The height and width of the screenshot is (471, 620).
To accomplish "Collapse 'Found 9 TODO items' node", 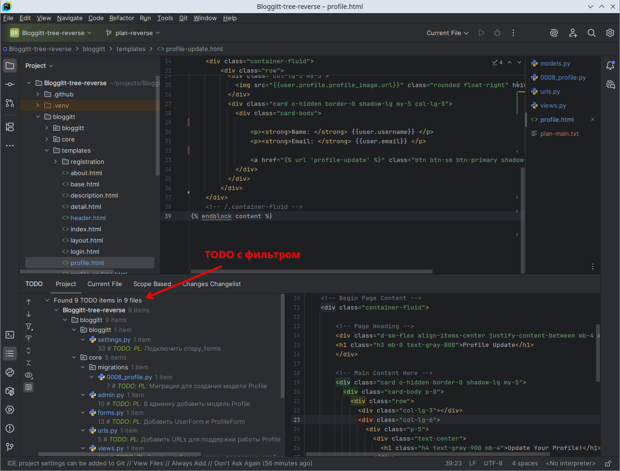I will 47,300.
